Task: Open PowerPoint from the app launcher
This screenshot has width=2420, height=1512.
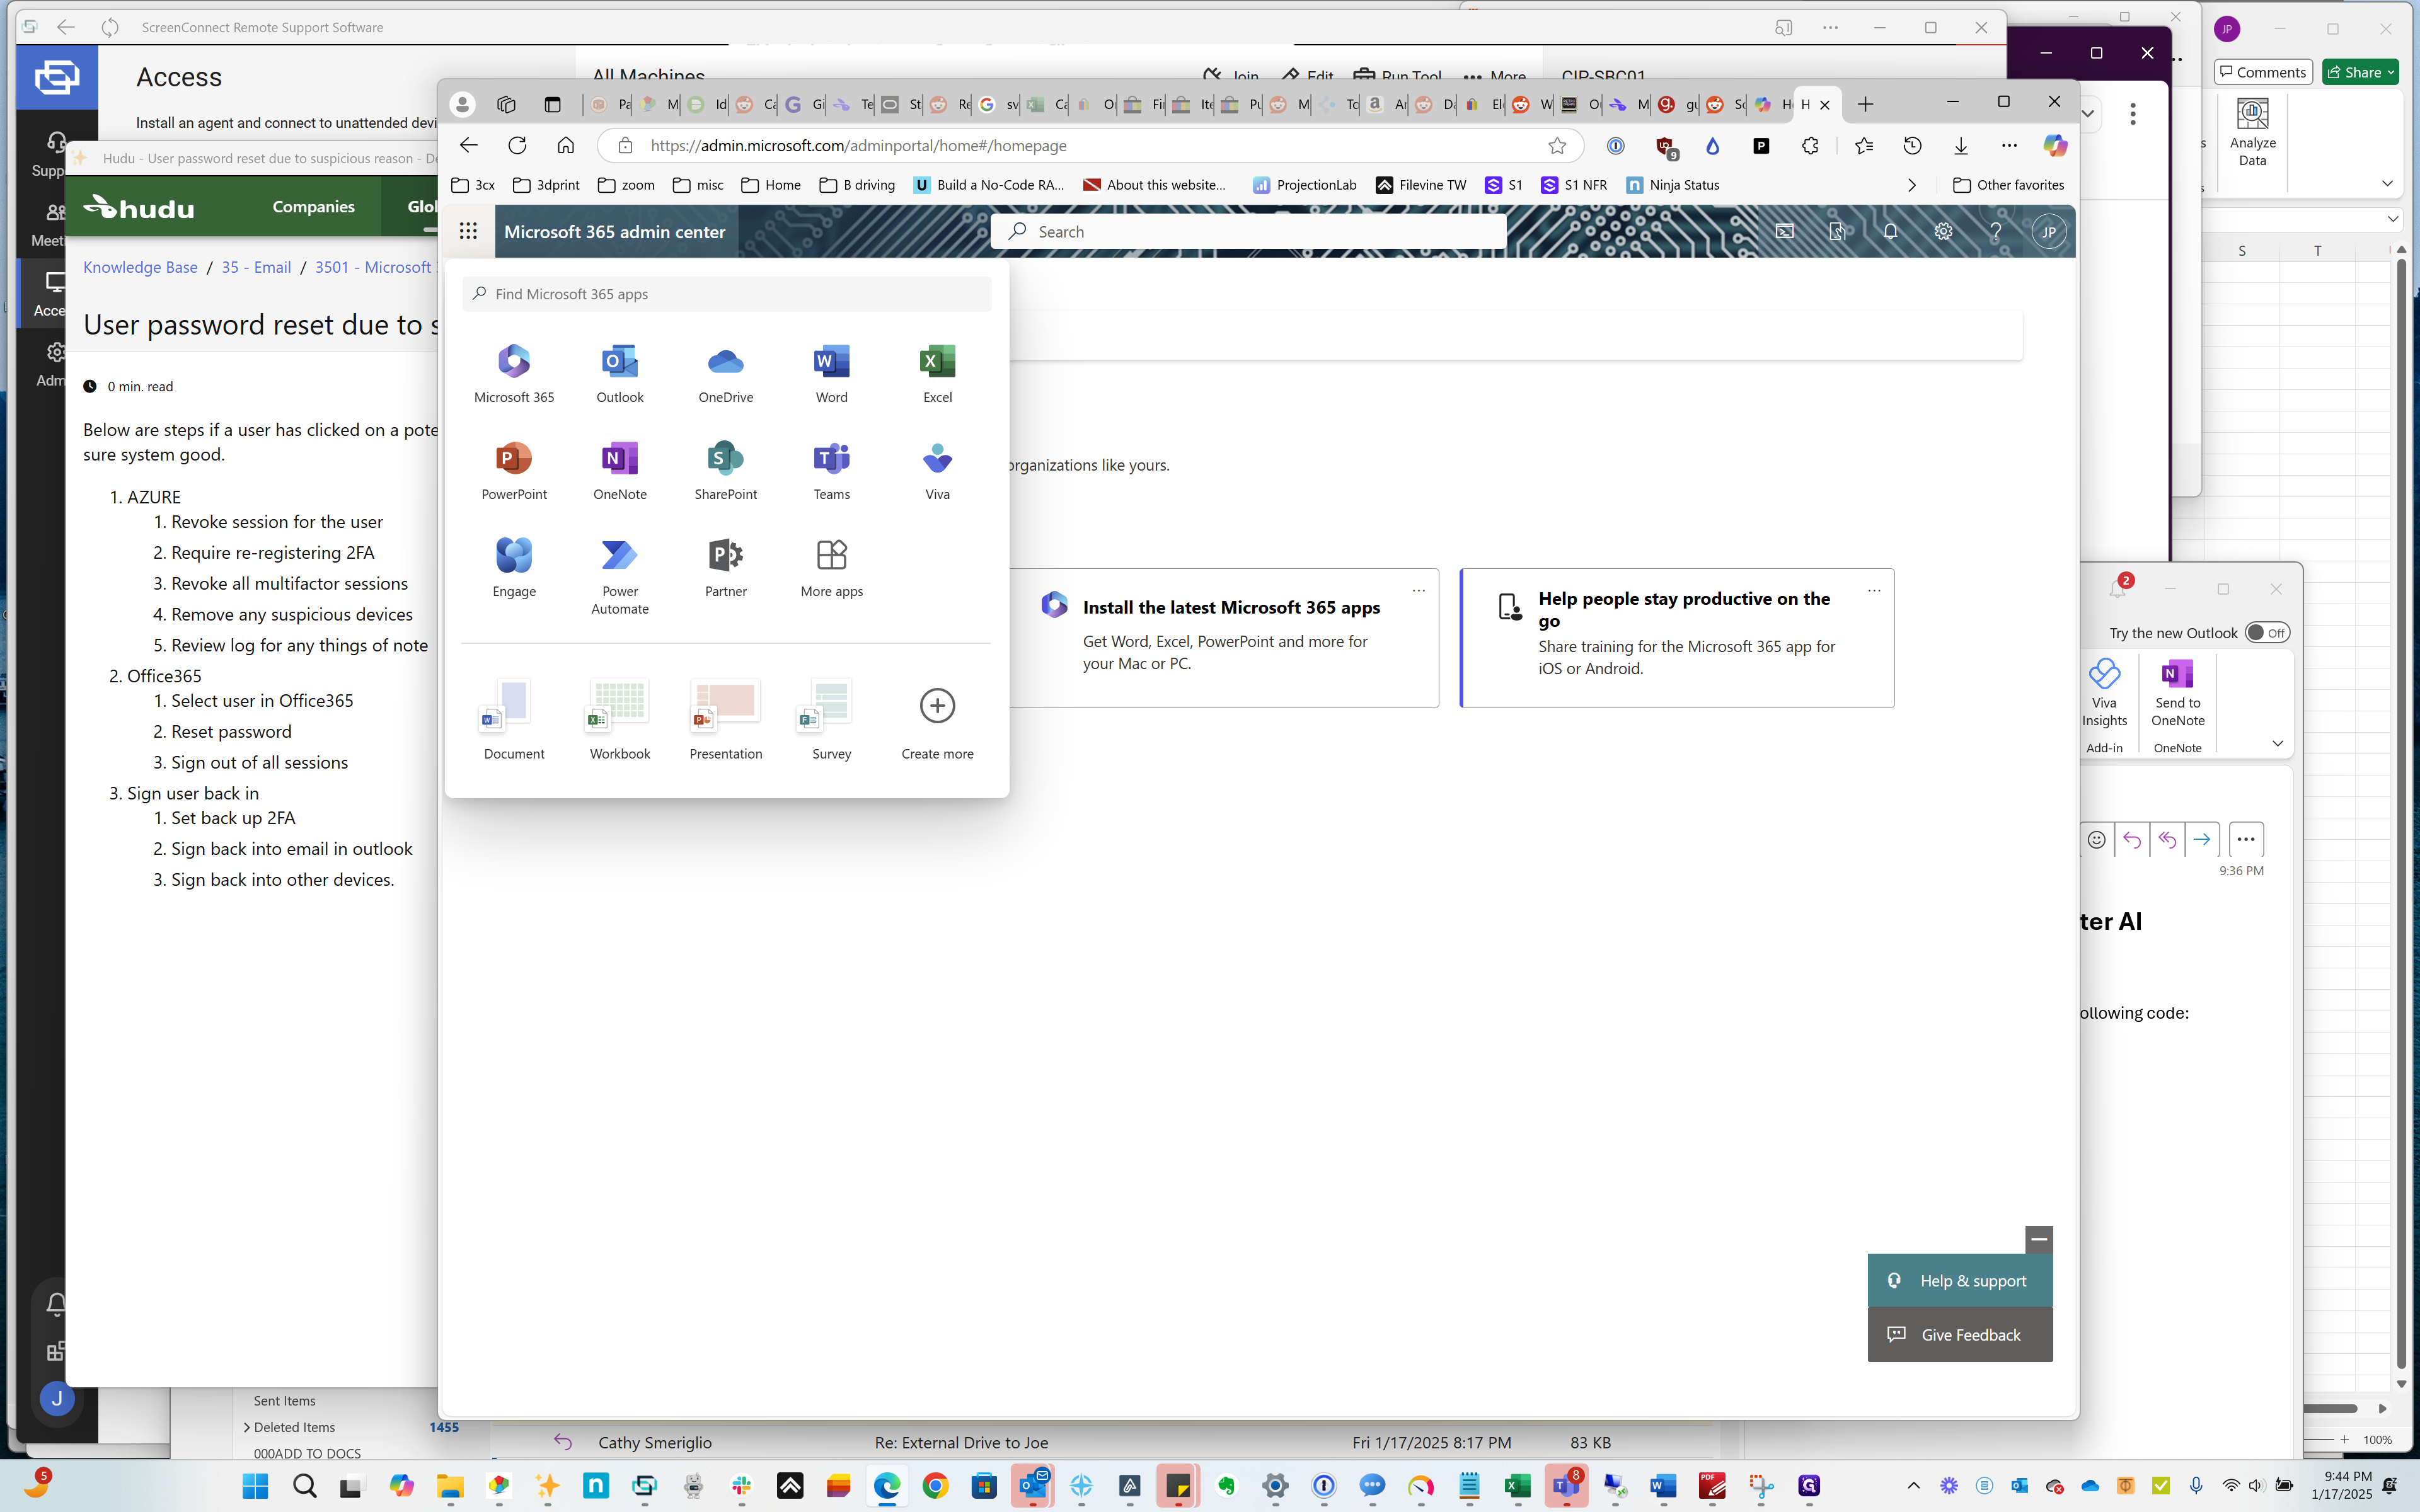Action: (x=514, y=469)
